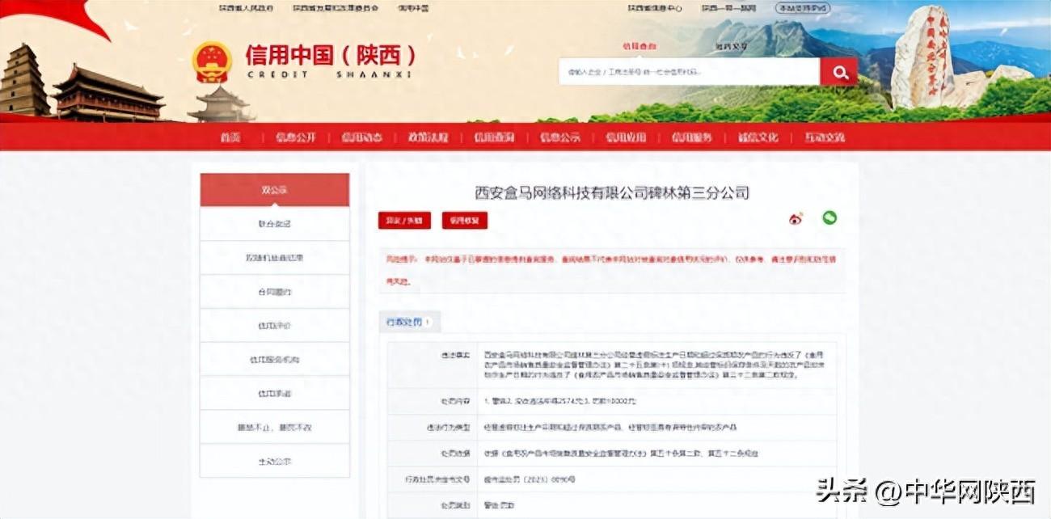1051x519 pixels.
Task: Share via the green WeChat icon
Action: click(x=829, y=217)
